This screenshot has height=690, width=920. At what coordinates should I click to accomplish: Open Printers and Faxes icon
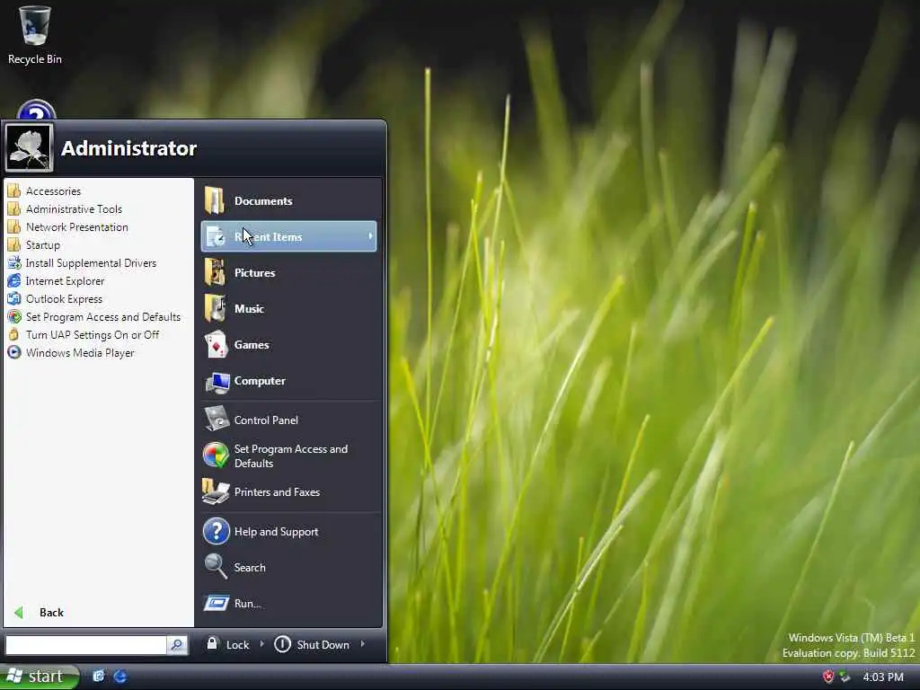[x=216, y=491]
